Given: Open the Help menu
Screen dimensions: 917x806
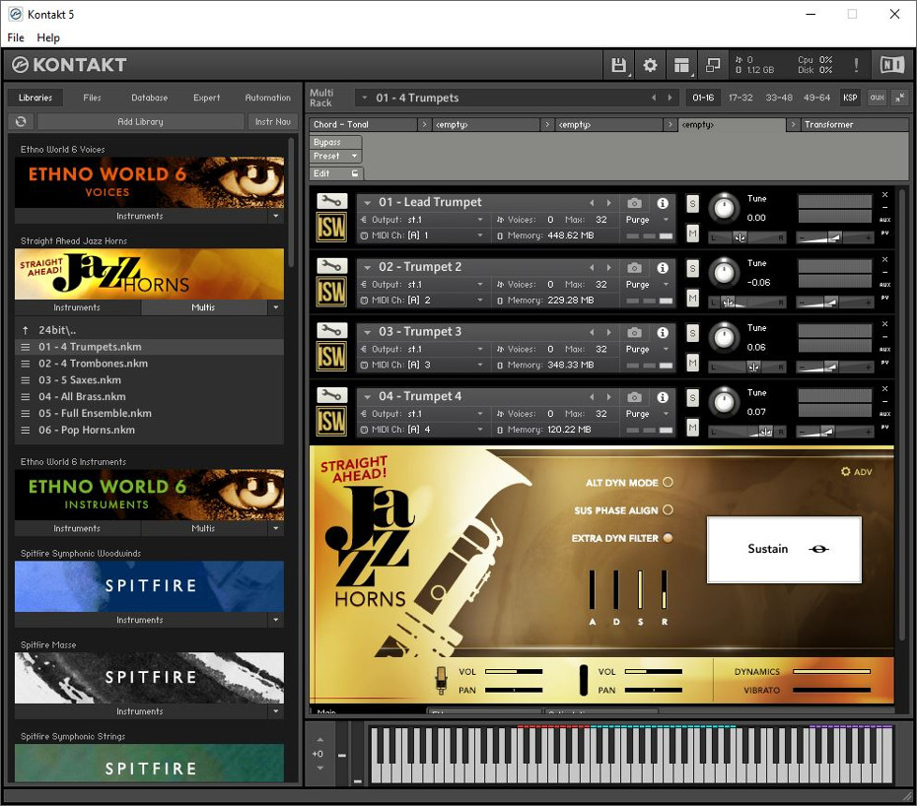Looking at the screenshot, I should [x=48, y=37].
